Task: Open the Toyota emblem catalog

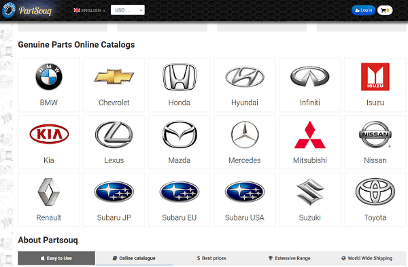Action: (x=375, y=192)
